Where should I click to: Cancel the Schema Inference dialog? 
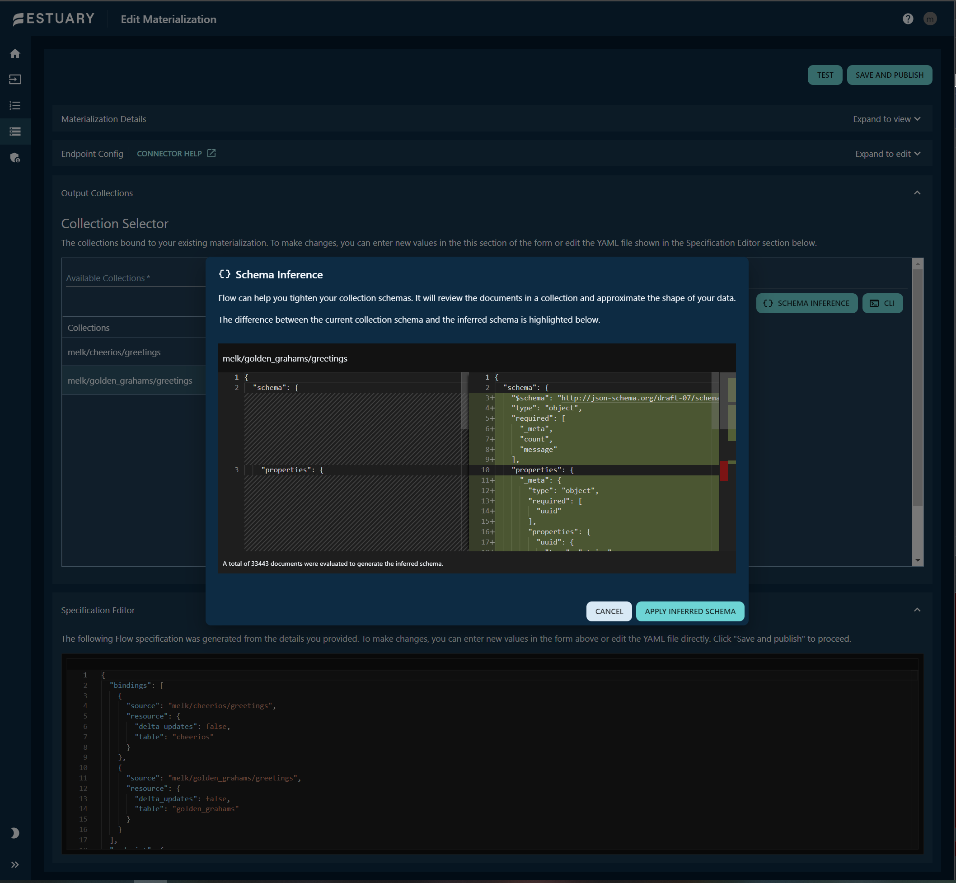tap(609, 611)
